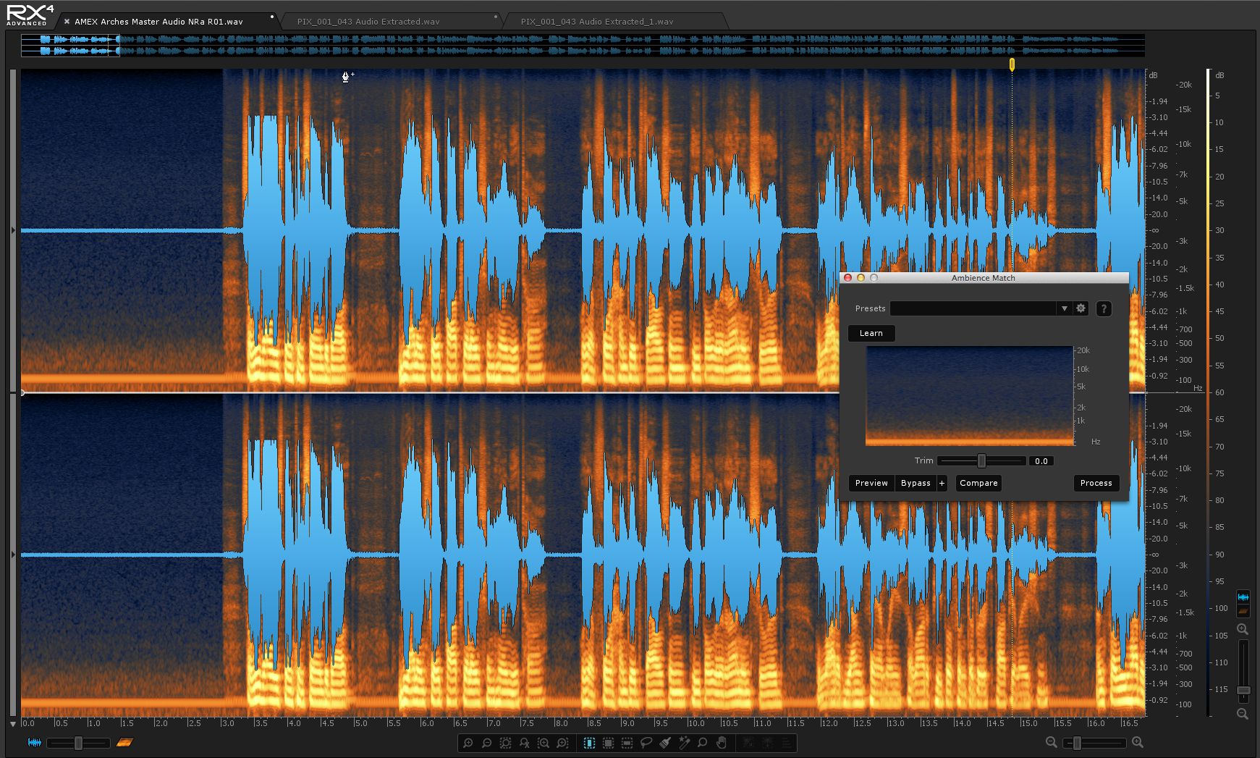Click the Learn button
The image size is (1260, 758).
(x=871, y=333)
